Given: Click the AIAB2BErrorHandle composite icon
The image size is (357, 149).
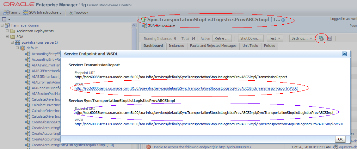Looking at the screenshot, I should 28,71.
